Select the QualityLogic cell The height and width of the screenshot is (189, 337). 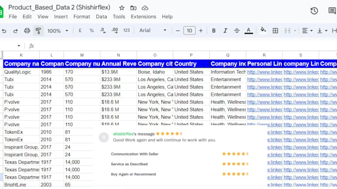(21, 72)
